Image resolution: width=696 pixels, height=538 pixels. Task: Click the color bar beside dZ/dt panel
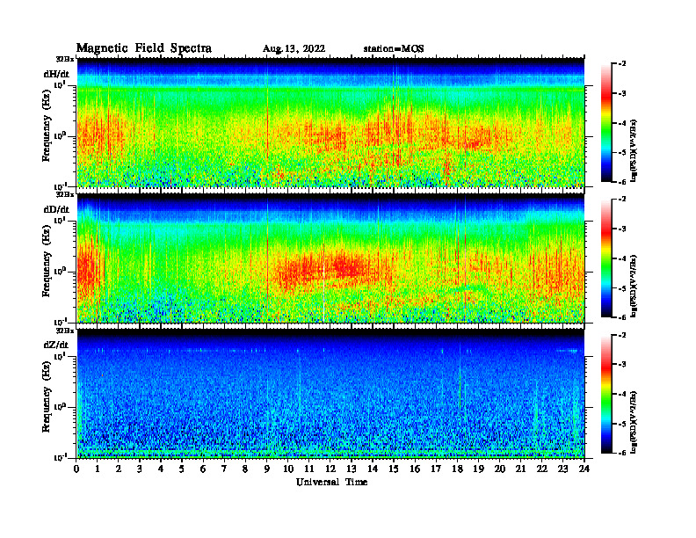pyautogui.click(x=606, y=394)
